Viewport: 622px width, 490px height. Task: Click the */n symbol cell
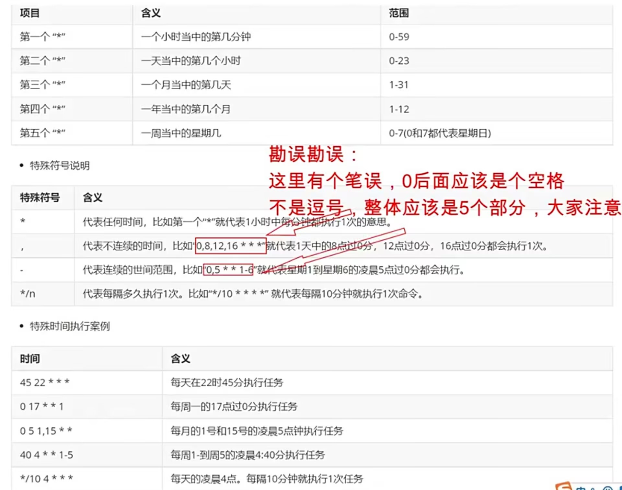[x=28, y=294]
